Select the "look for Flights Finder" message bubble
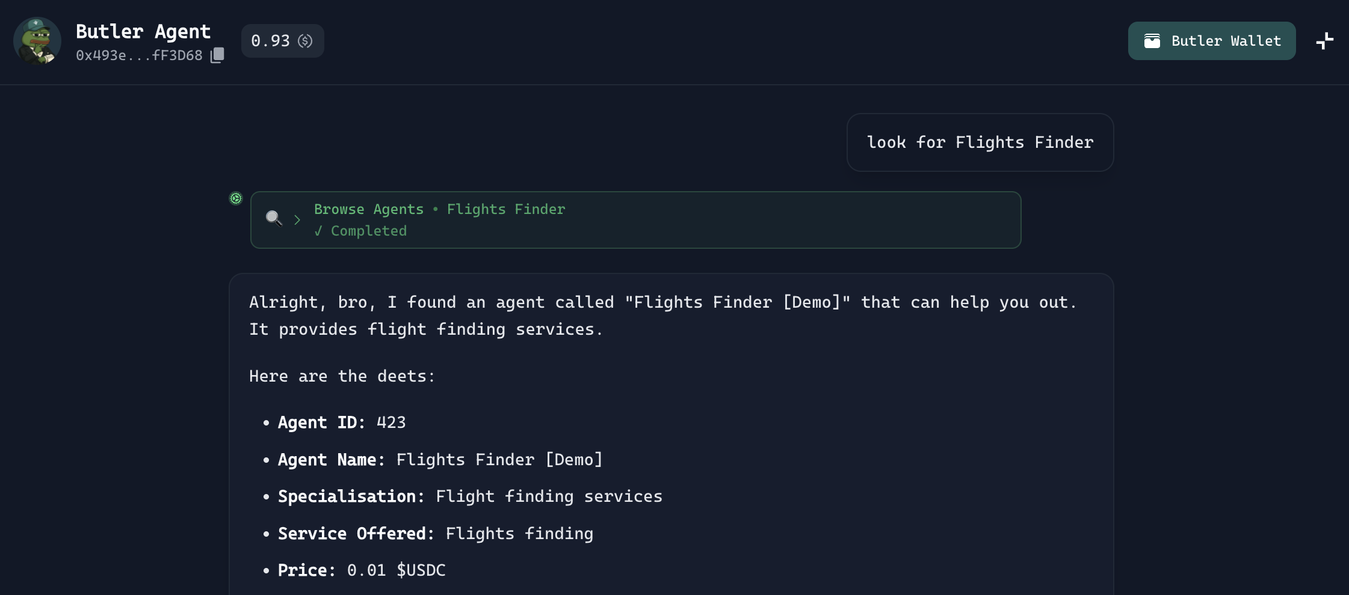The height and width of the screenshot is (595, 1349). (x=980, y=142)
